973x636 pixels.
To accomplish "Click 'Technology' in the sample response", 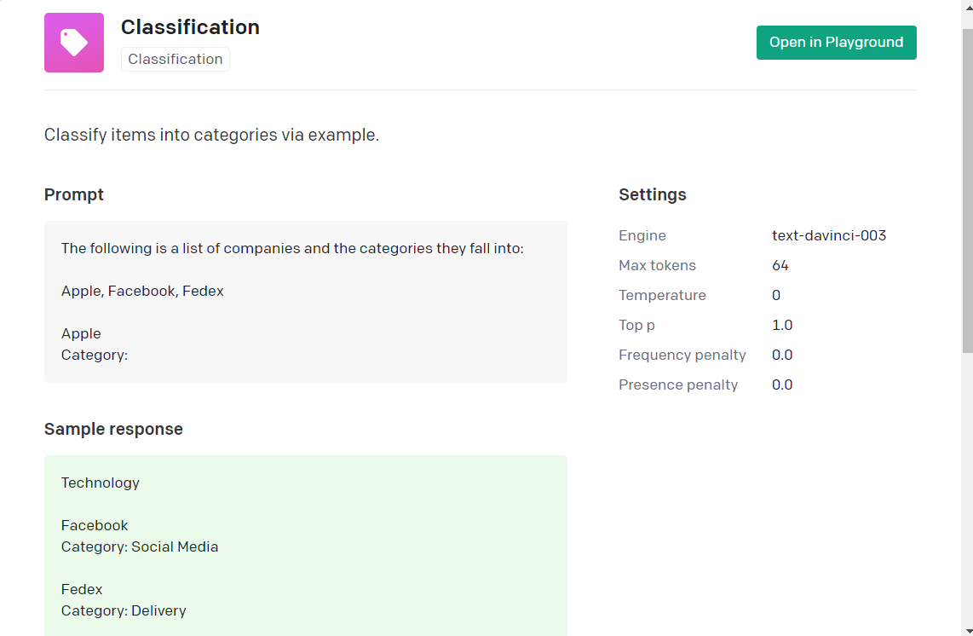I will pyautogui.click(x=100, y=483).
